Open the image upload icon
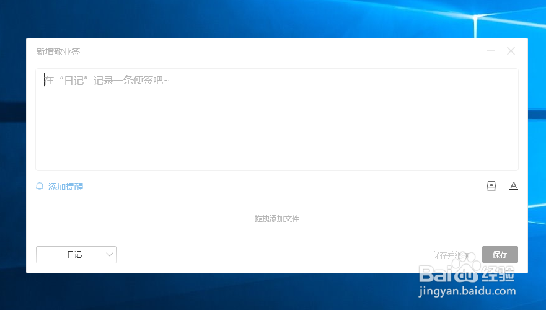This screenshot has height=310, width=546. 491,186
